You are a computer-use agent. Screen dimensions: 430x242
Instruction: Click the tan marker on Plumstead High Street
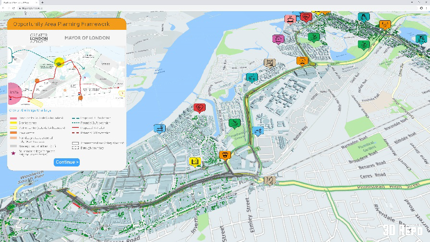[x=270, y=180]
